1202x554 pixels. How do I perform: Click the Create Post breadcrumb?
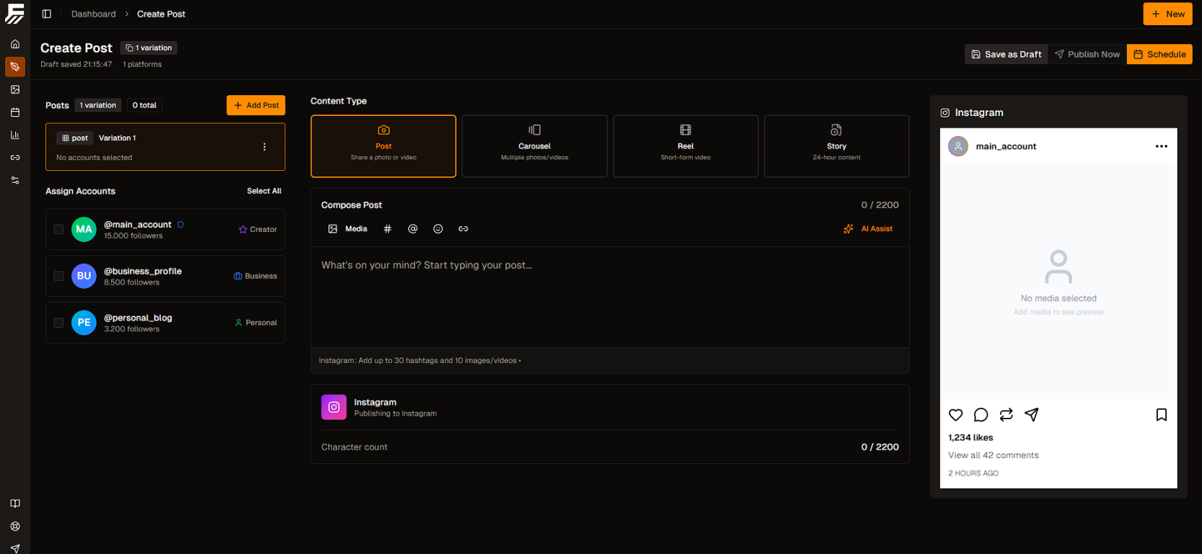(161, 14)
